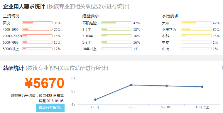The height and width of the screenshot is (113, 223).
Task: Click the 4k axis label on chart
Action: click(x=73, y=104)
